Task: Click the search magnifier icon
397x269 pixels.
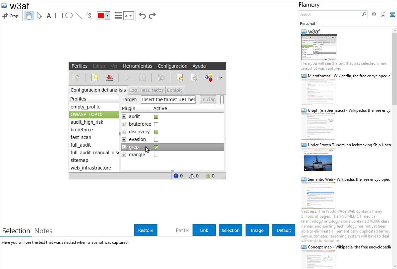Action: (x=364, y=14)
